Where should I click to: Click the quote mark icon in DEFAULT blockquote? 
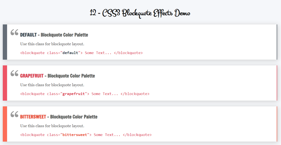tap(14, 33)
